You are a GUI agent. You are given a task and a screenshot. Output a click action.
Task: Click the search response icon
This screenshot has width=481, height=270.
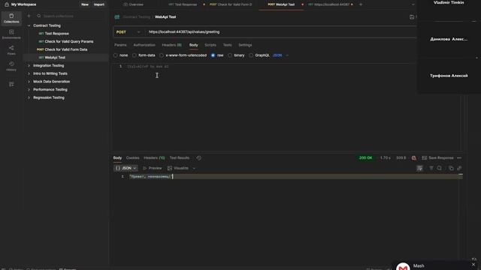point(439,168)
